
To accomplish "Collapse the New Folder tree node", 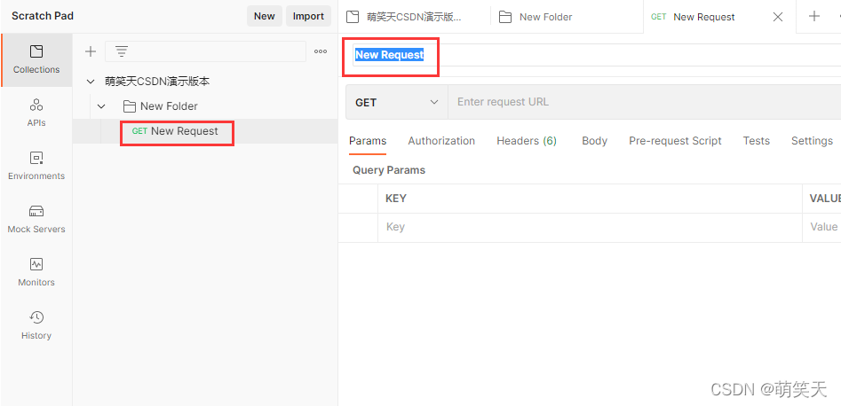I will tap(102, 106).
